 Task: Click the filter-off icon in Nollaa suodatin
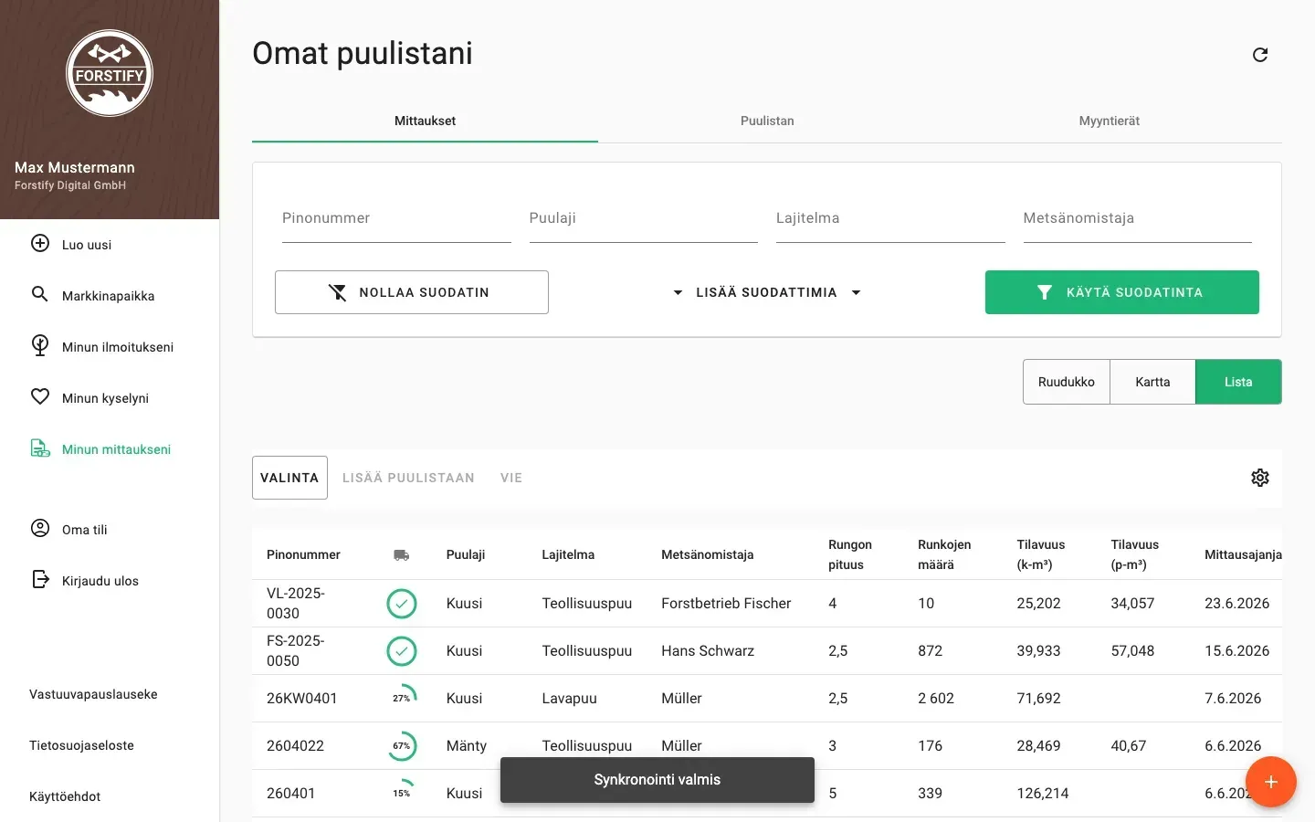click(338, 292)
